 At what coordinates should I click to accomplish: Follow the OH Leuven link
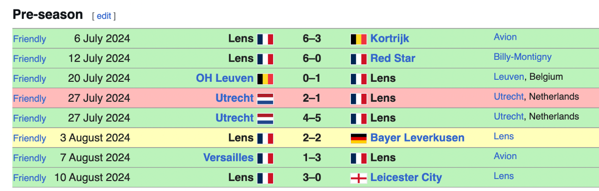pos(225,78)
